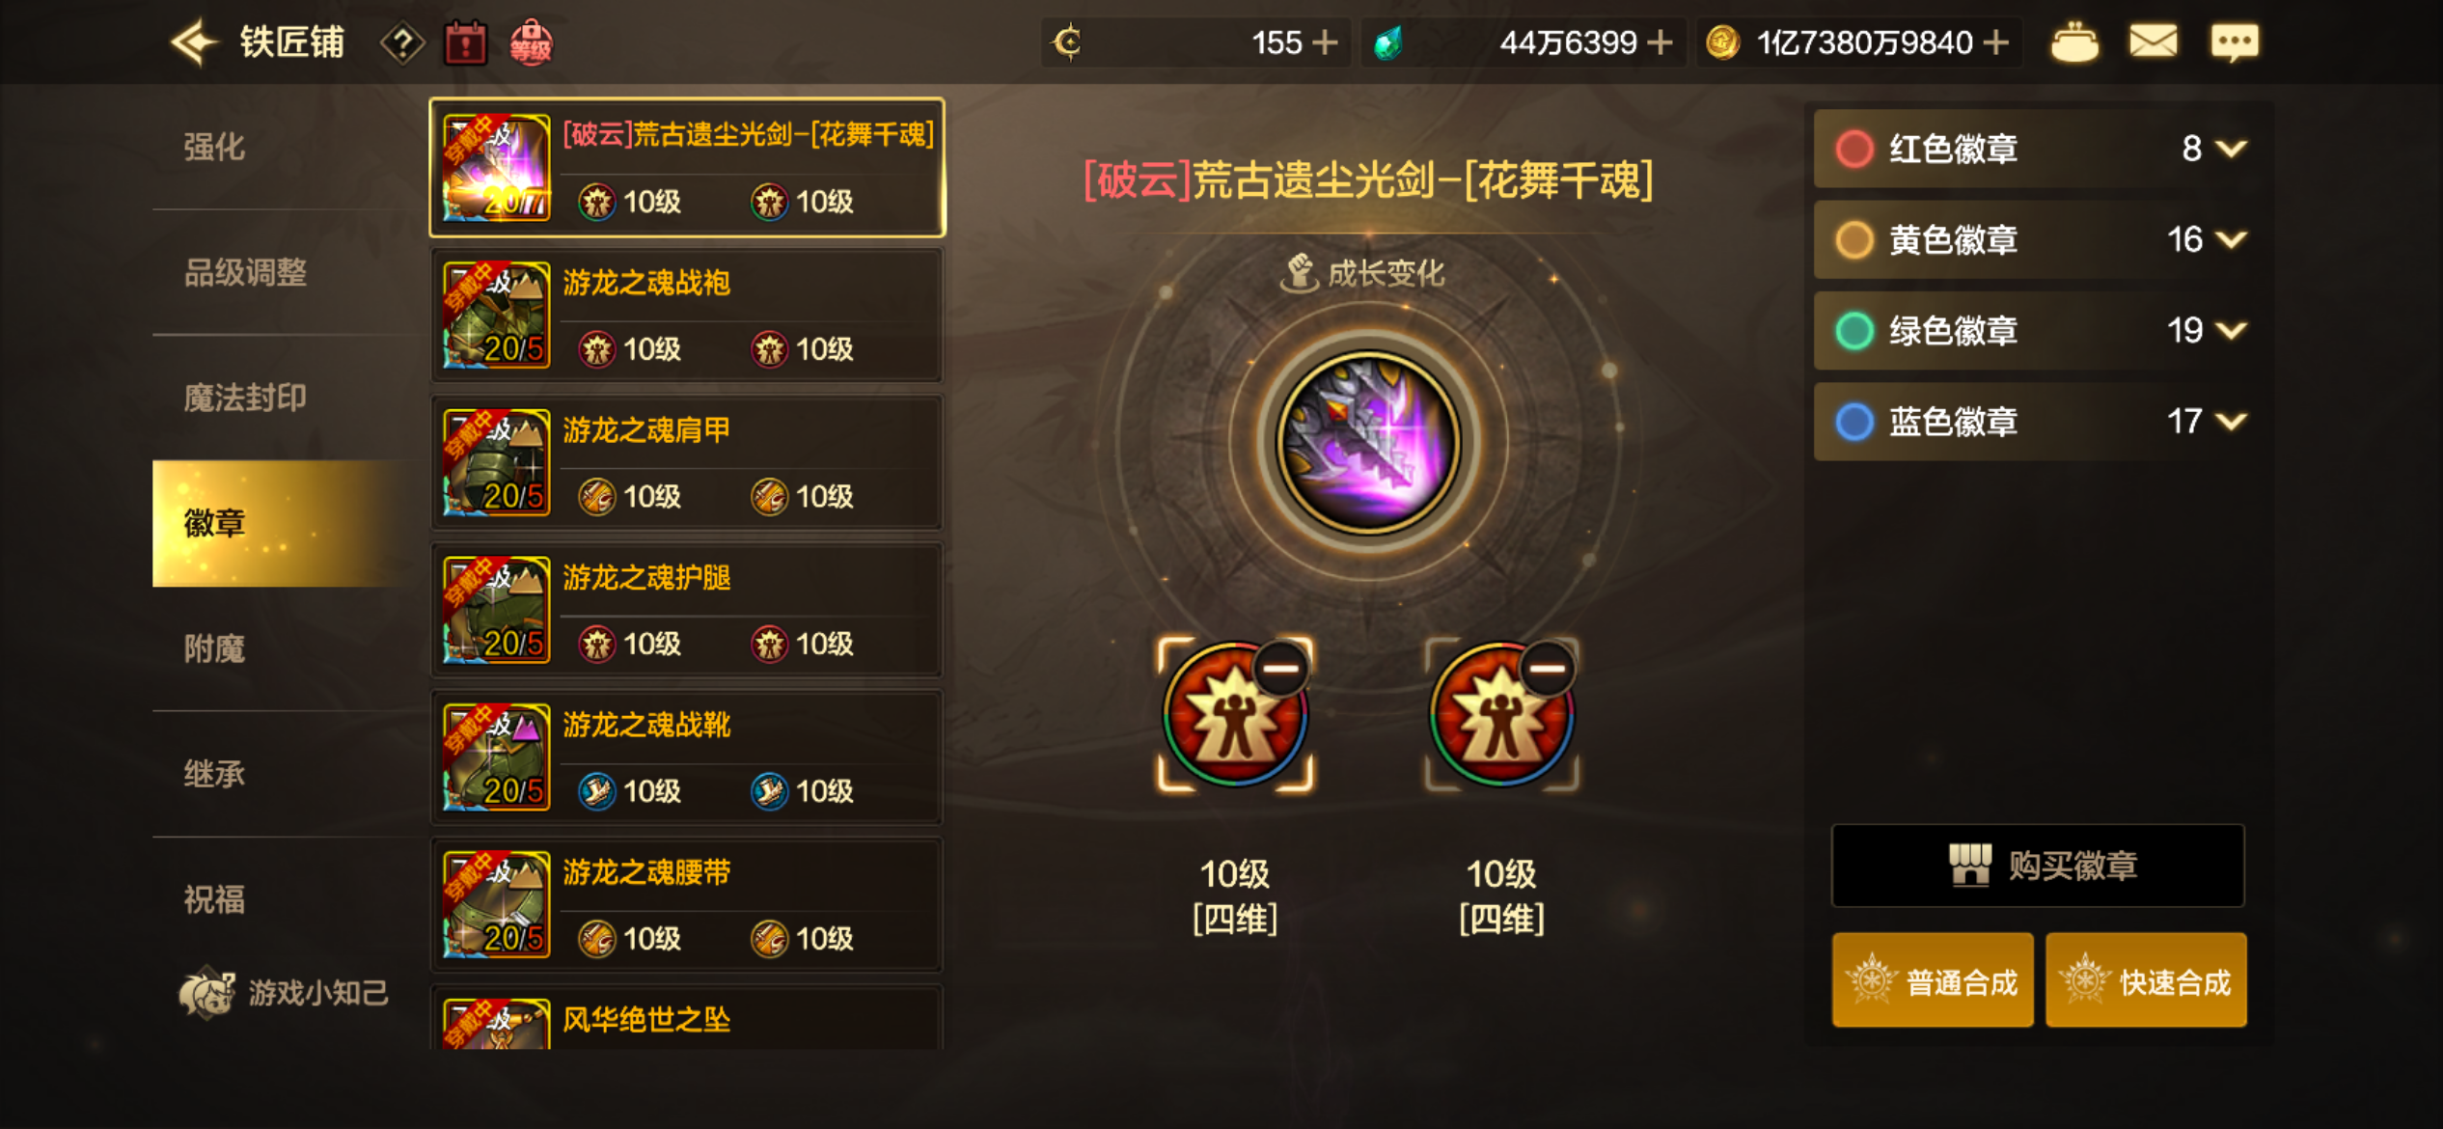
Task: Open the chat bubble icon
Action: 2235,42
